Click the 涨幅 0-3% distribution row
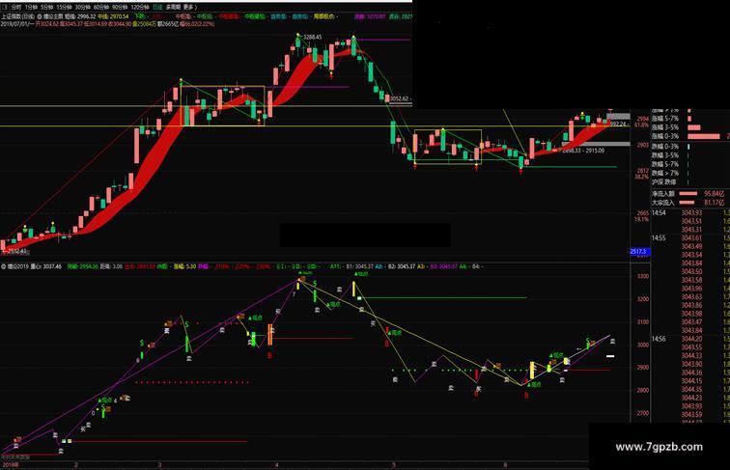Viewport: 730px width, 470px height. pyautogui.click(x=690, y=136)
